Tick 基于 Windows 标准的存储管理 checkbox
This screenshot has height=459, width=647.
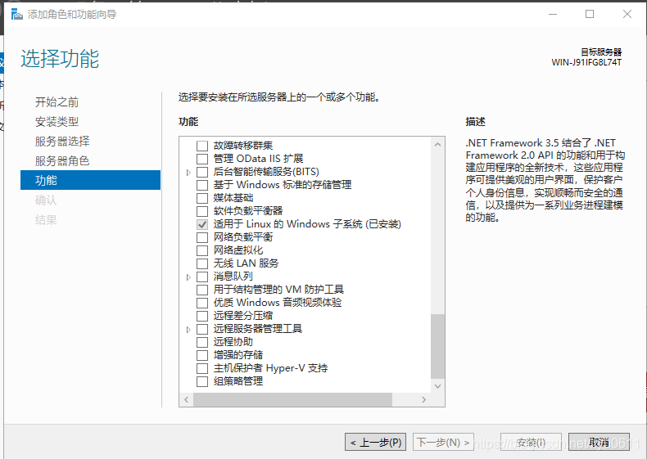202,185
